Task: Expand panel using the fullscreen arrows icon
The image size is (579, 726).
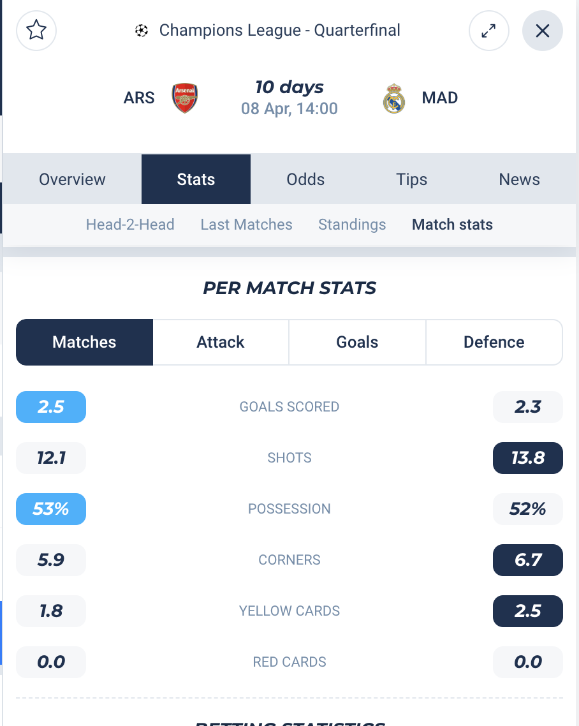Action: click(488, 31)
